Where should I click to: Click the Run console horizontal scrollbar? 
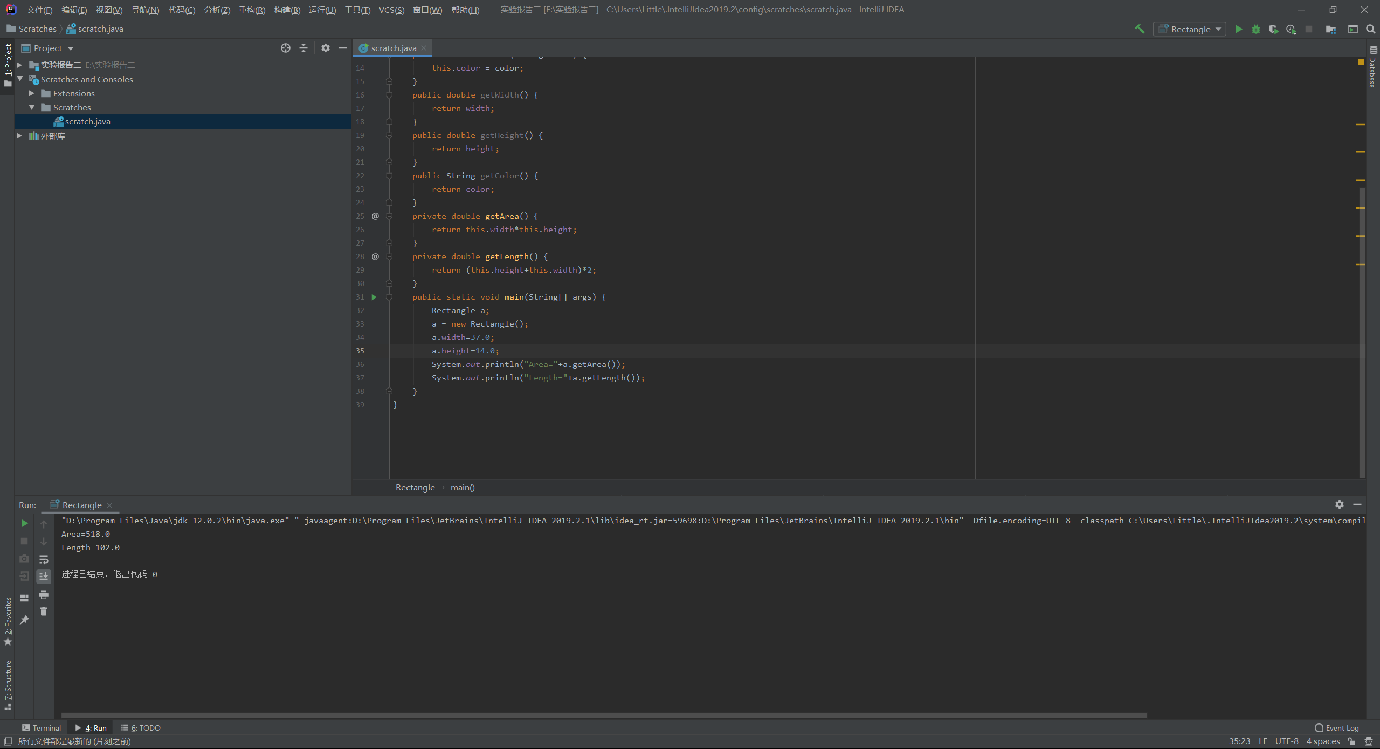pos(604,716)
